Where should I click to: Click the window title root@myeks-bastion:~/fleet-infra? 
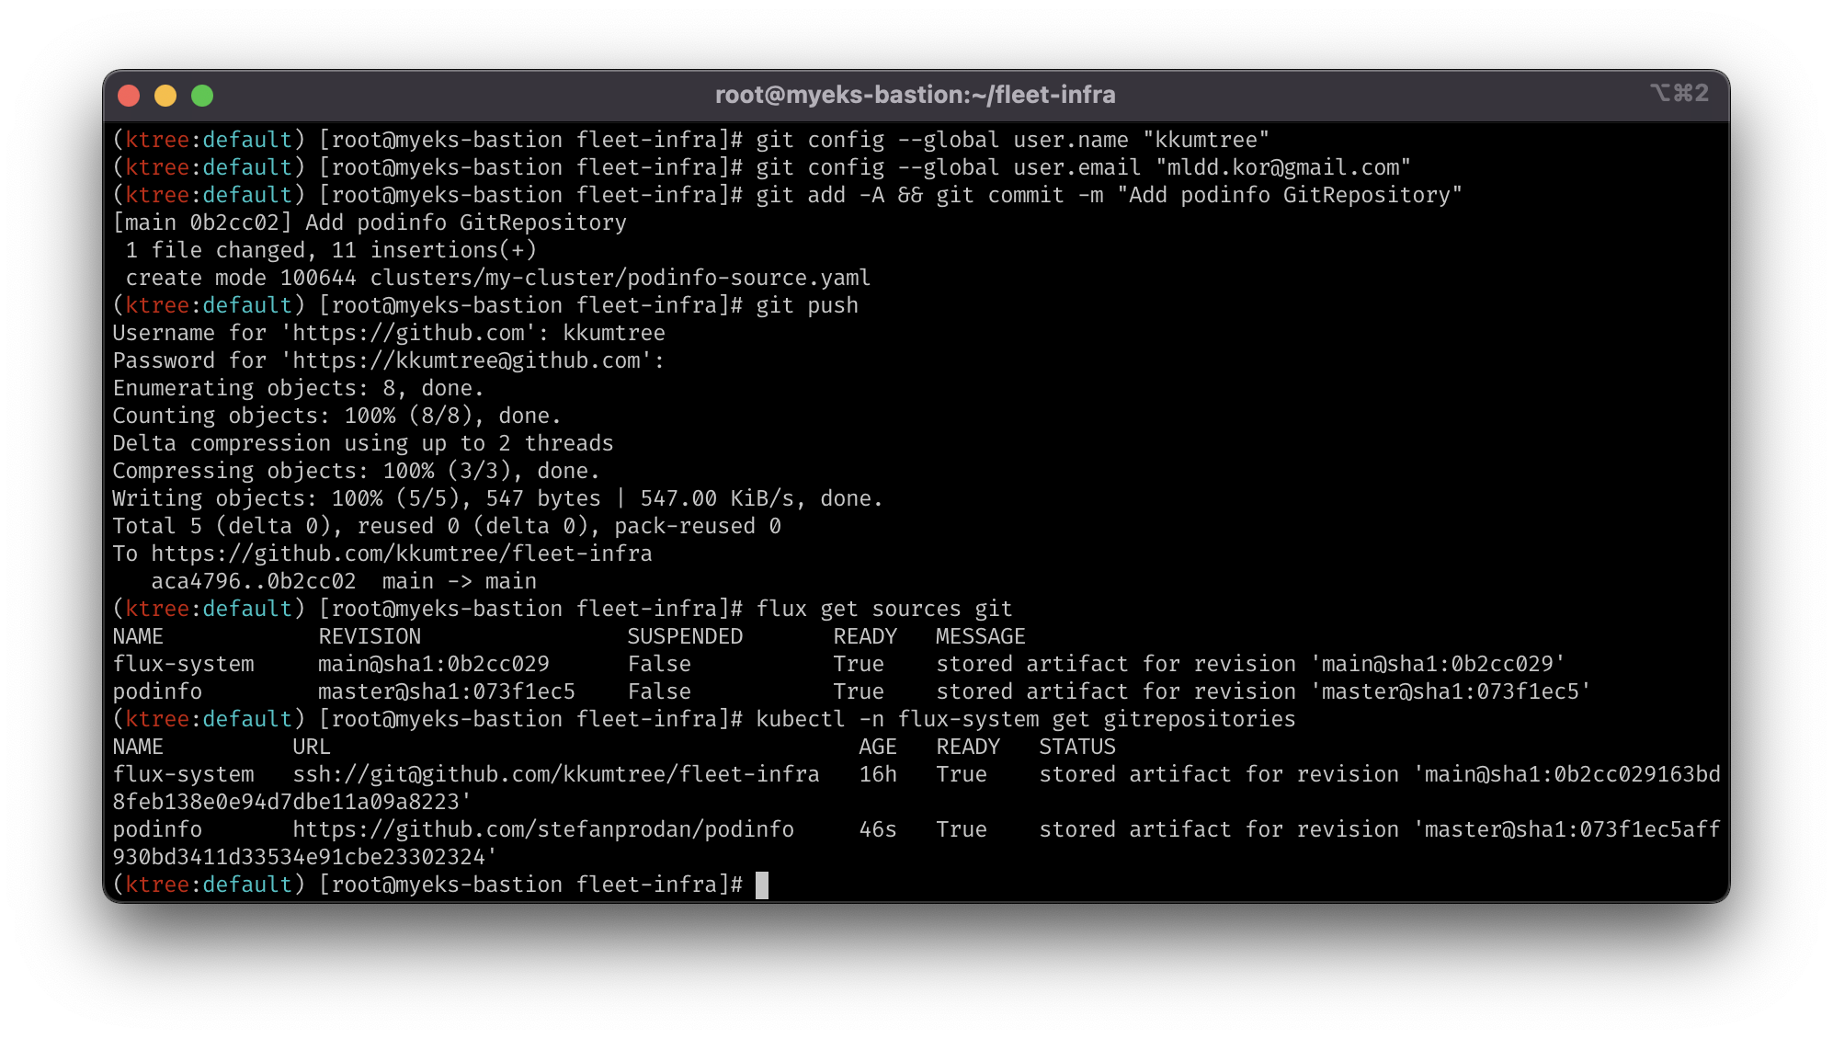click(x=916, y=95)
